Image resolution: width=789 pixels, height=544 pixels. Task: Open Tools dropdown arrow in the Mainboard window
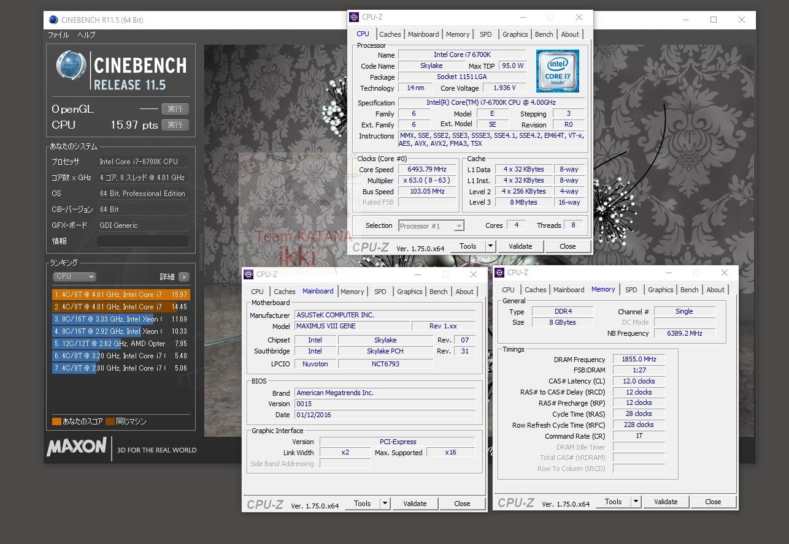(x=385, y=504)
